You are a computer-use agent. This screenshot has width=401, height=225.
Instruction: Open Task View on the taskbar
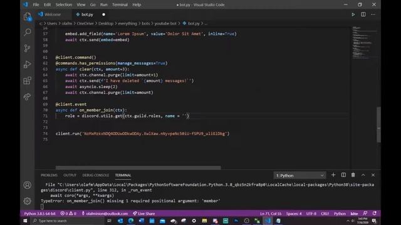(x=110, y=221)
